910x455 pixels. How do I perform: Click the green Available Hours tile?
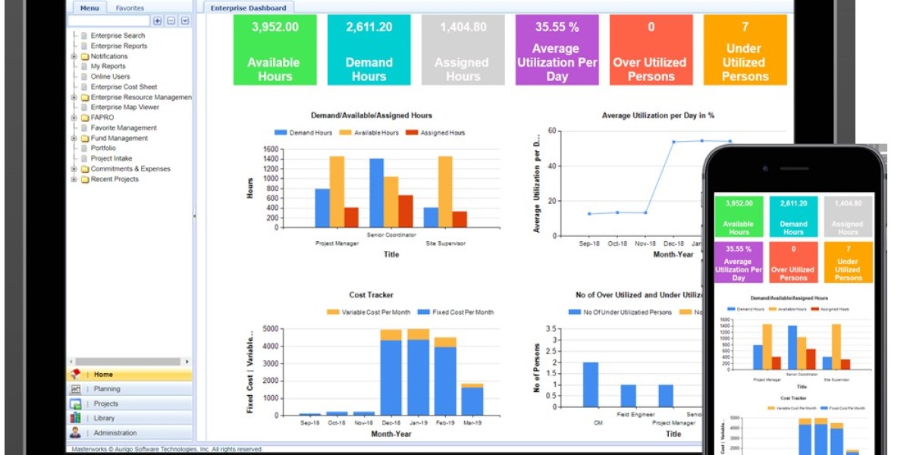[275, 49]
